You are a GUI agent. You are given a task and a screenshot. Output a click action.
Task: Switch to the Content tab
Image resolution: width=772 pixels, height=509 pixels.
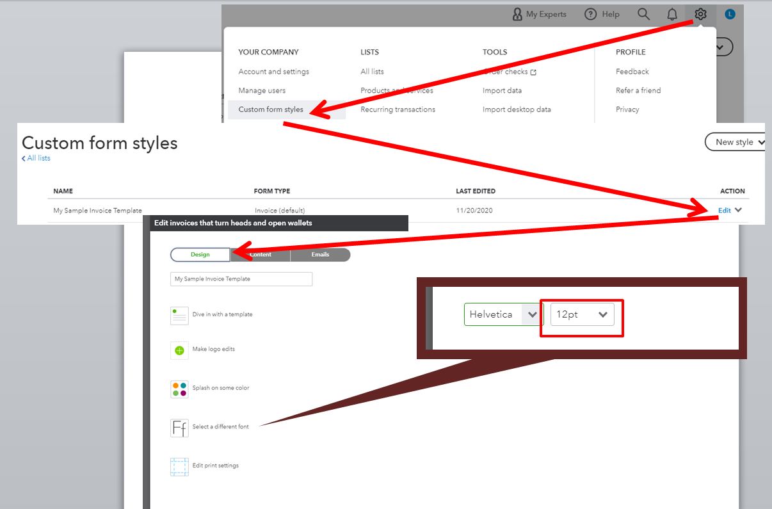click(261, 255)
